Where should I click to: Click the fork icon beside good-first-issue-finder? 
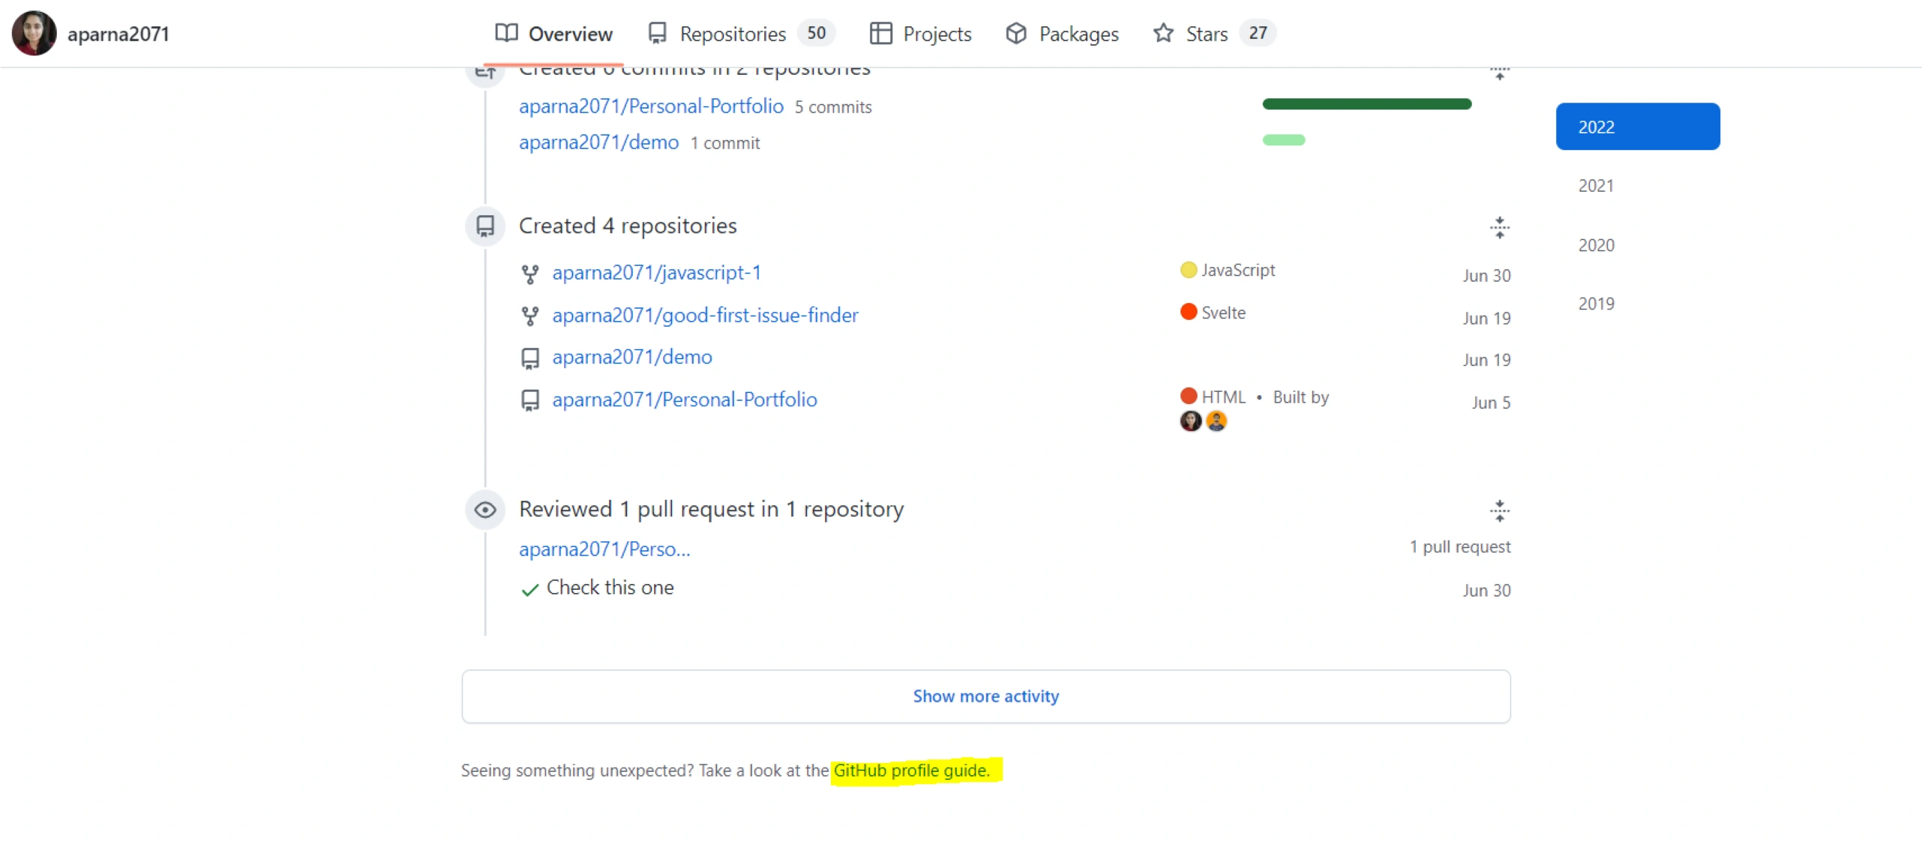tap(529, 316)
